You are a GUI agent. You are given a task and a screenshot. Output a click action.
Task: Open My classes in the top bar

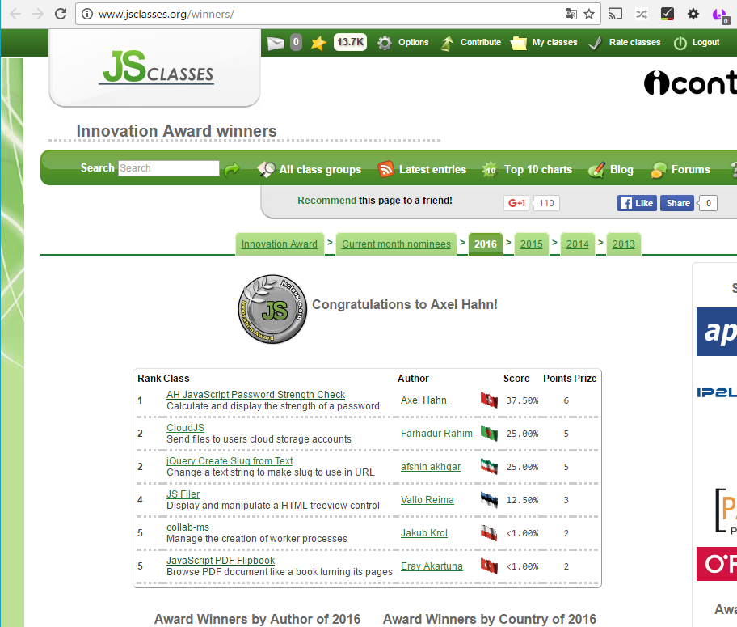click(x=544, y=43)
